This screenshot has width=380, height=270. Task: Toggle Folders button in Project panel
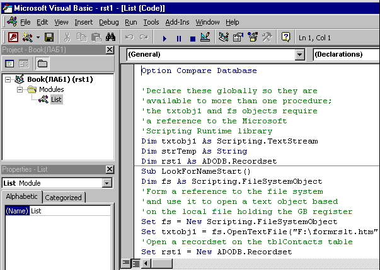click(42, 64)
